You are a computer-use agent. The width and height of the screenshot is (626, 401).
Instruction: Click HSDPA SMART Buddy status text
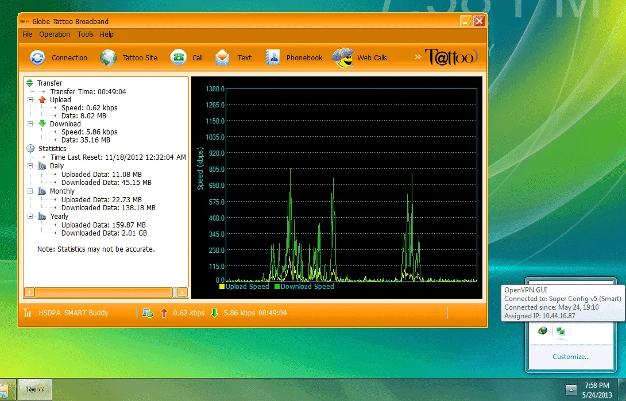pyautogui.click(x=74, y=313)
